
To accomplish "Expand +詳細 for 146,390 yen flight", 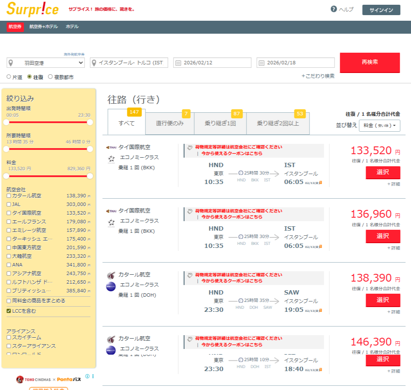I will tap(394, 371).
